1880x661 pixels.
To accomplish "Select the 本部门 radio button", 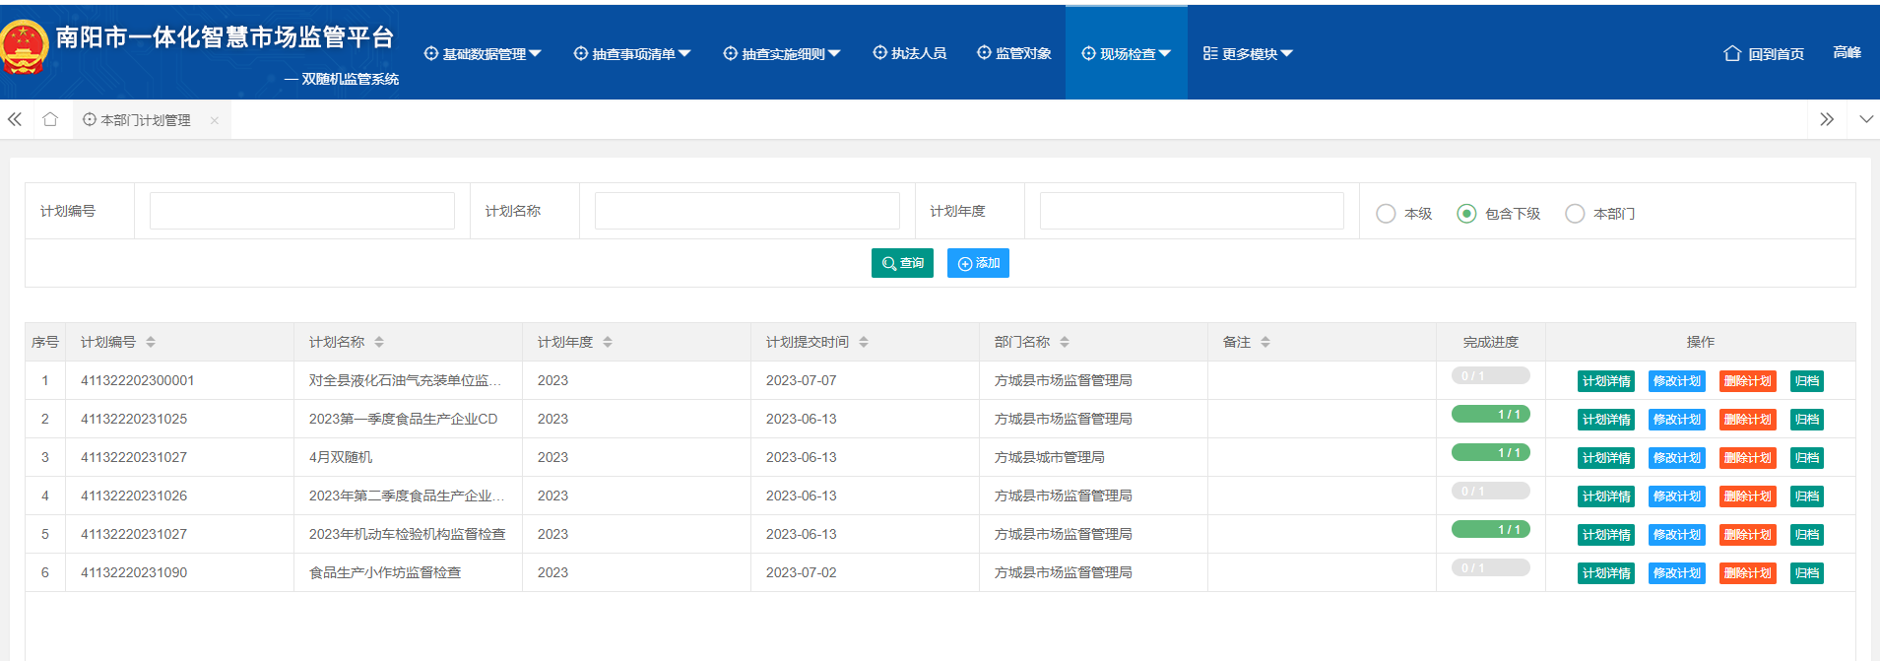I will pos(1575,214).
